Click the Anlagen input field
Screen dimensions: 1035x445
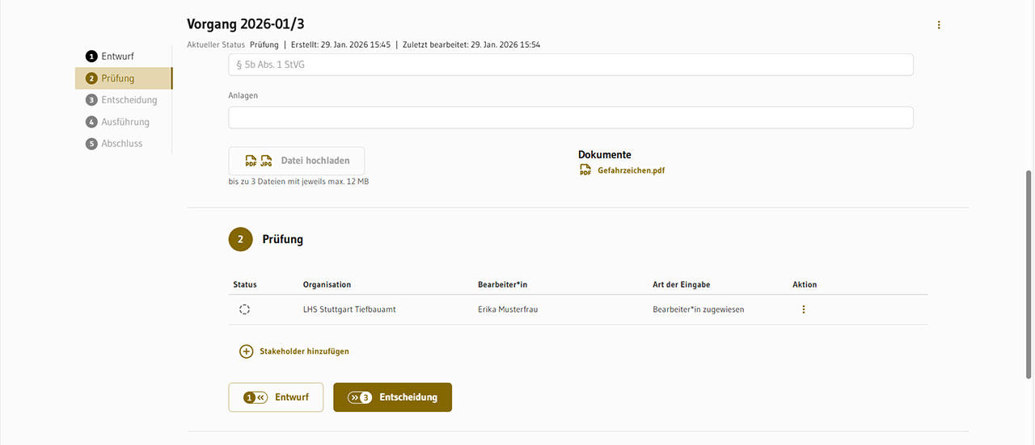(x=571, y=118)
